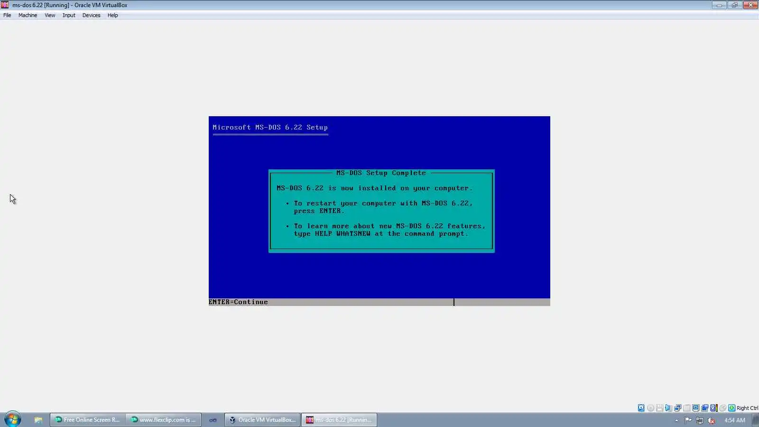Screen dimensions: 759x427
Task: Open the File menu
Action: [7, 15]
